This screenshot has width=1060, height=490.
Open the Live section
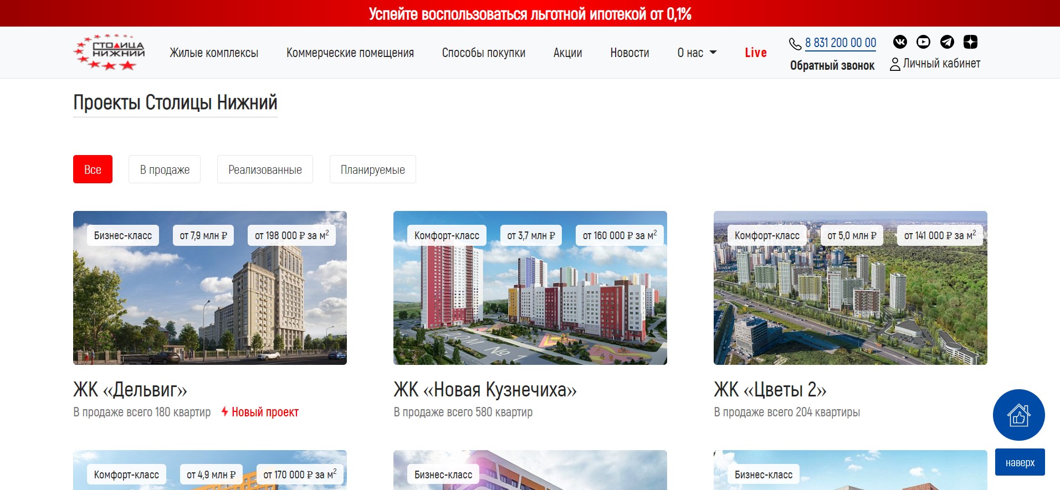tap(756, 53)
